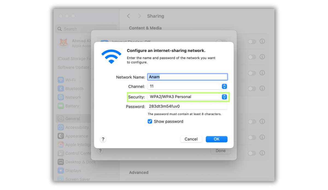This screenshot has height=190, width=328.
Task: Uncheck the Show password checkbox
Action: 150,121
